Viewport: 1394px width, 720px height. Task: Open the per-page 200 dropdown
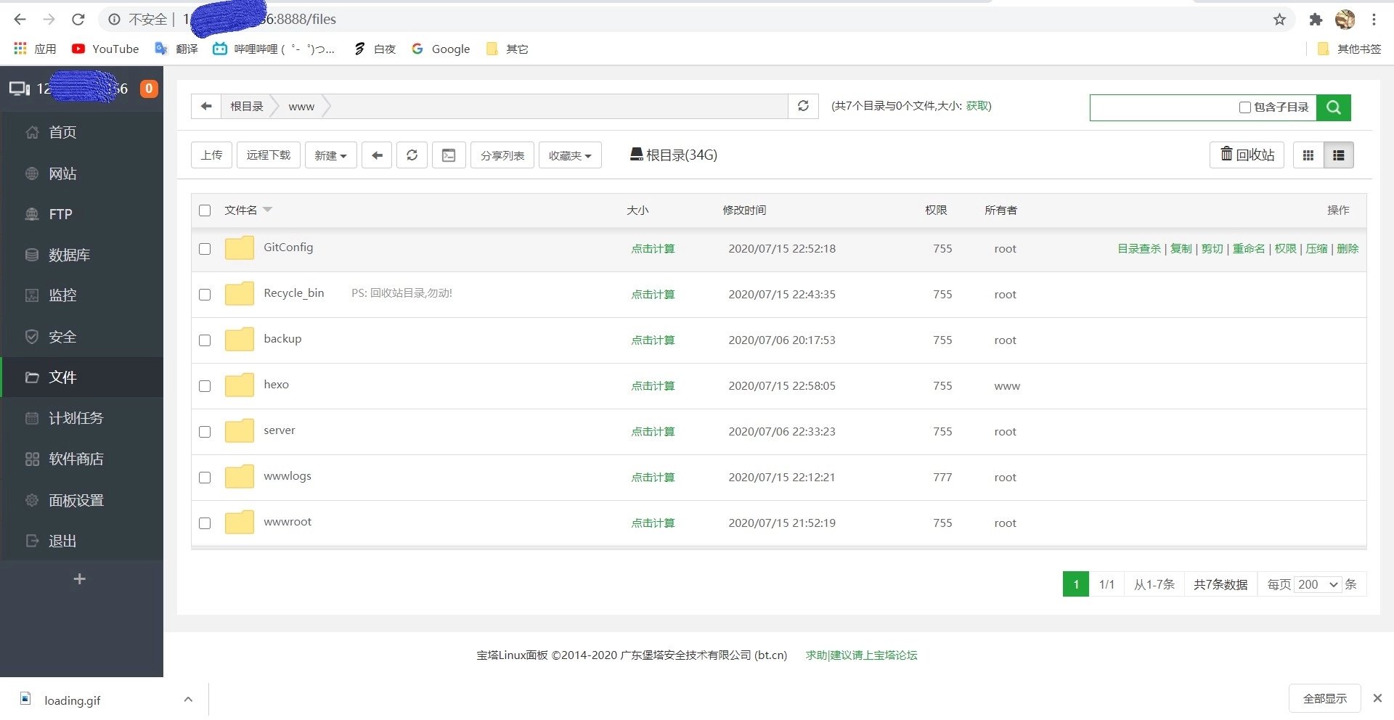coord(1318,584)
